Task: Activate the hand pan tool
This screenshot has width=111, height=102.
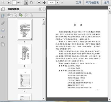Action: pos(31,2)
